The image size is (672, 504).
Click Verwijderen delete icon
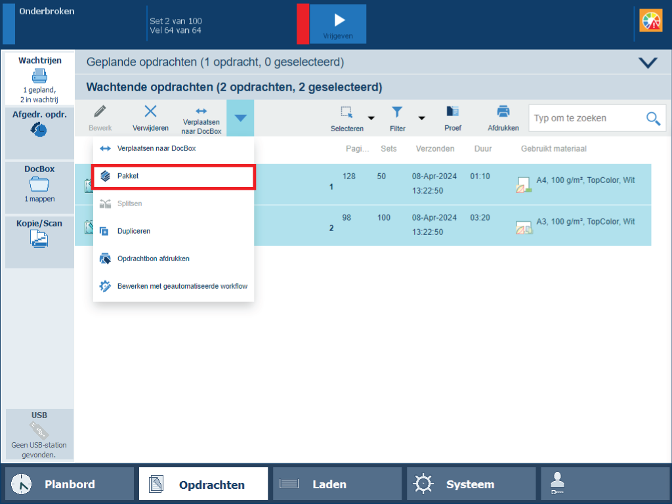(150, 118)
